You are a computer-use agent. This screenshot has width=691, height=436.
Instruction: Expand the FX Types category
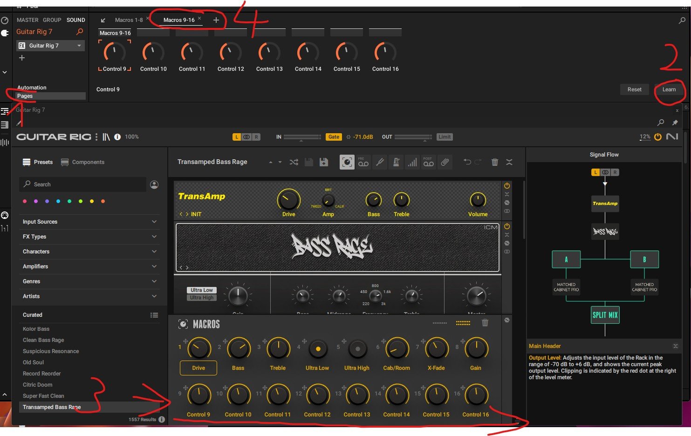(90, 237)
